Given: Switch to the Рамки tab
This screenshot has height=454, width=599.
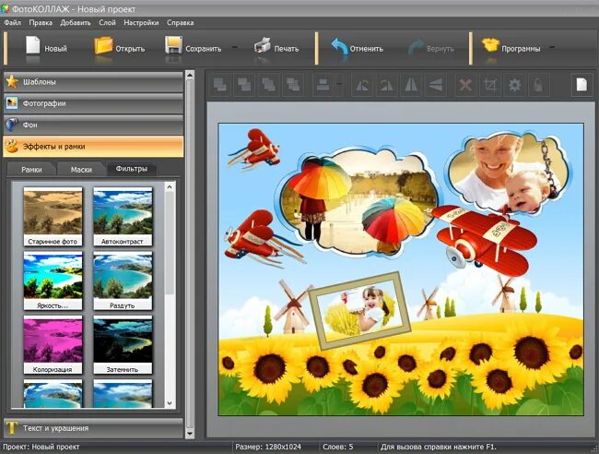Looking at the screenshot, I should pyautogui.click(x=31, y=170).
